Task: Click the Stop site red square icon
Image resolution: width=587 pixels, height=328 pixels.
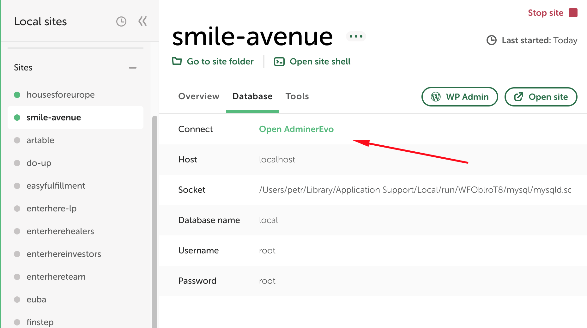Action: pos(573,13)
